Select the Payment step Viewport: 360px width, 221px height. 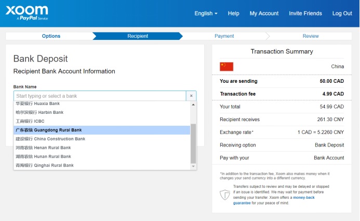[x=224, y=36]
